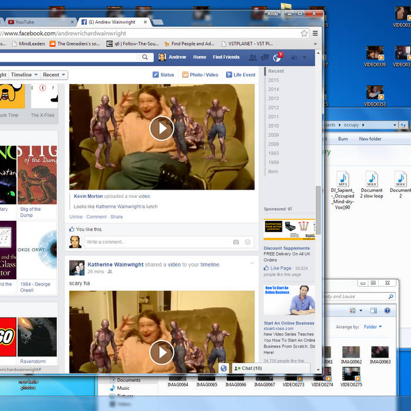
Task: Open Arrange by Folder dropdown in Explorer
Action: pos(372,327)
